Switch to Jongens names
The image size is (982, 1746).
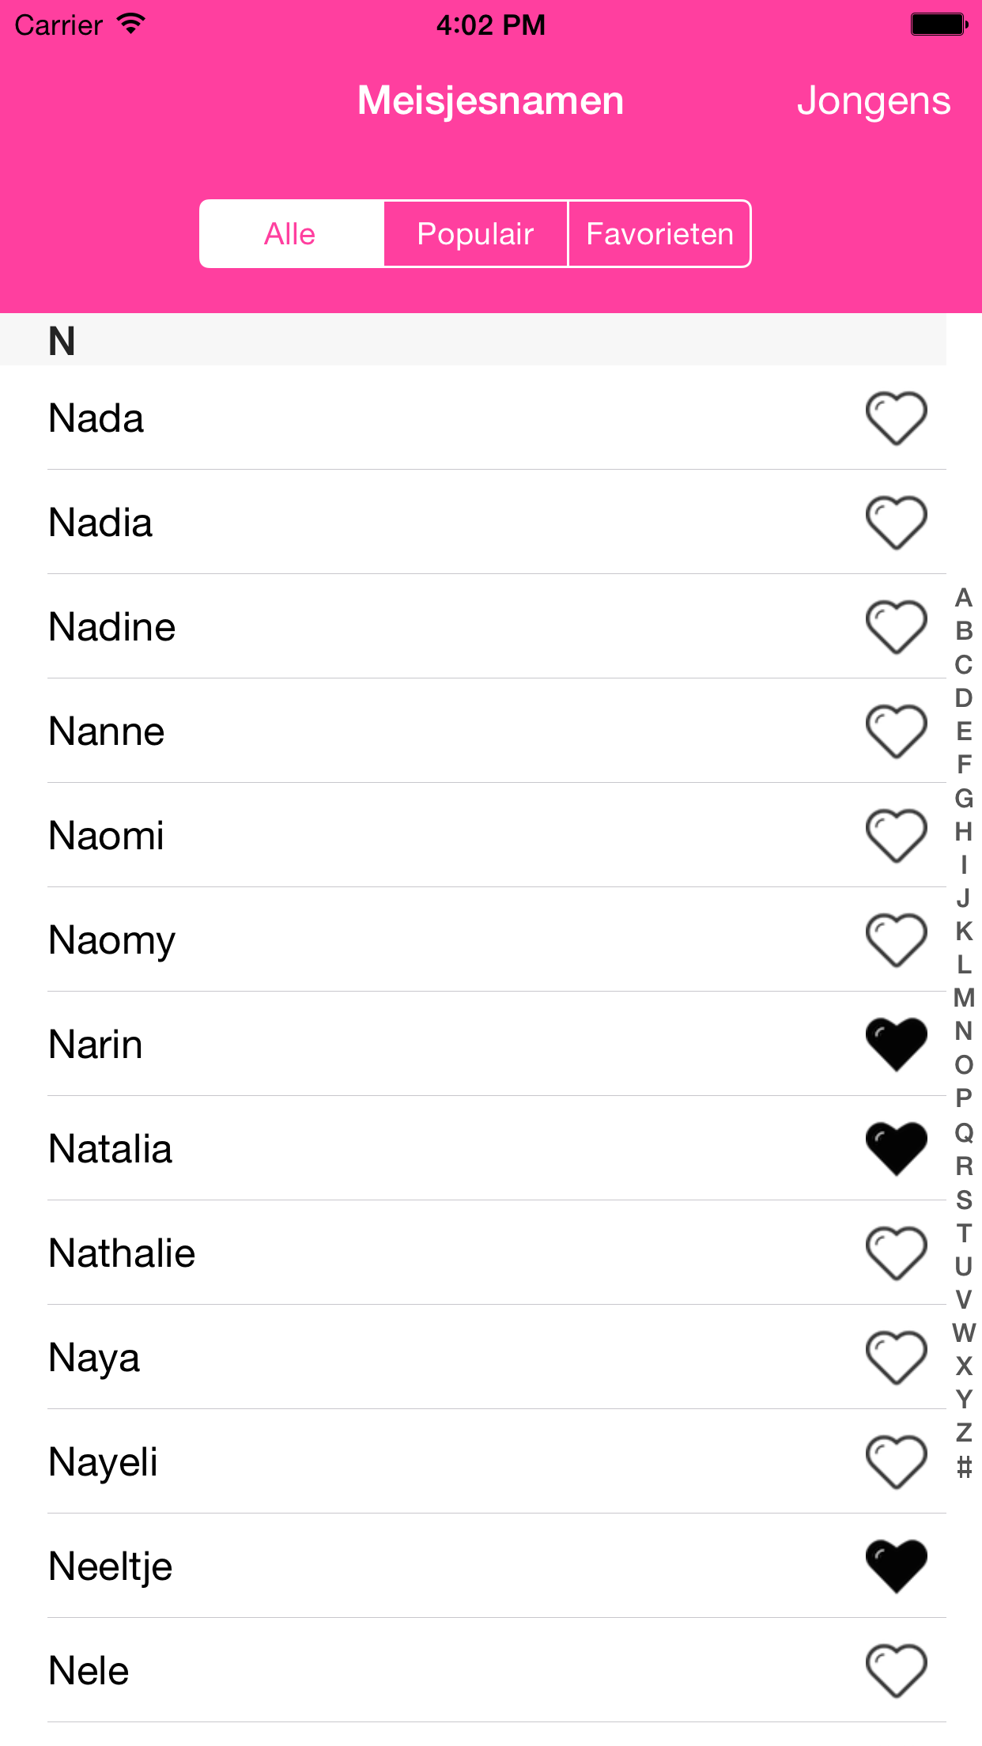click(x=873, y=101)
